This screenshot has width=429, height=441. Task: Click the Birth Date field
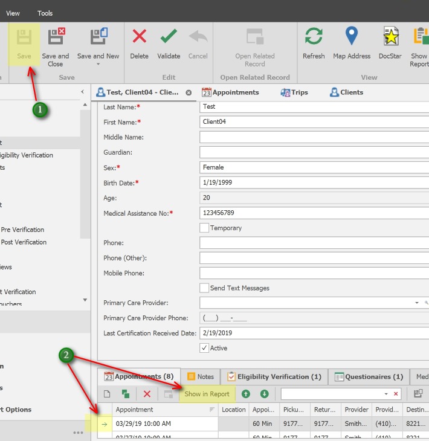tap(314, 182)
